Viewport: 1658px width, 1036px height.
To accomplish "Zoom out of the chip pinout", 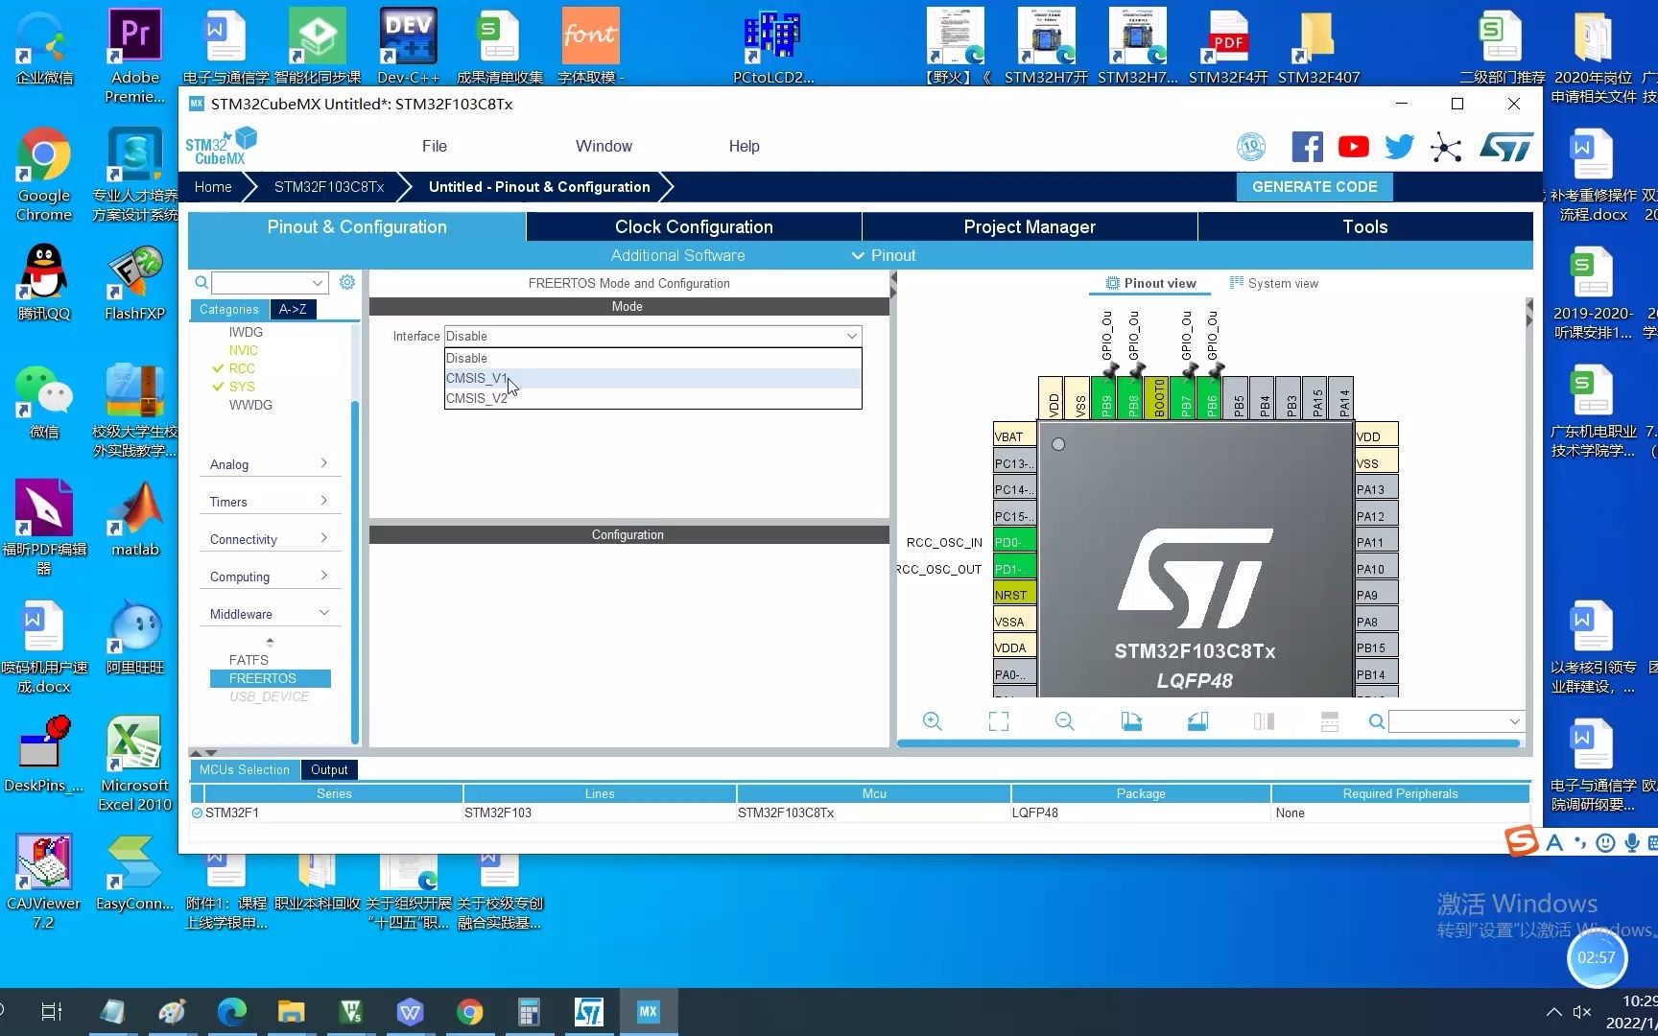I will (1064, 721).
